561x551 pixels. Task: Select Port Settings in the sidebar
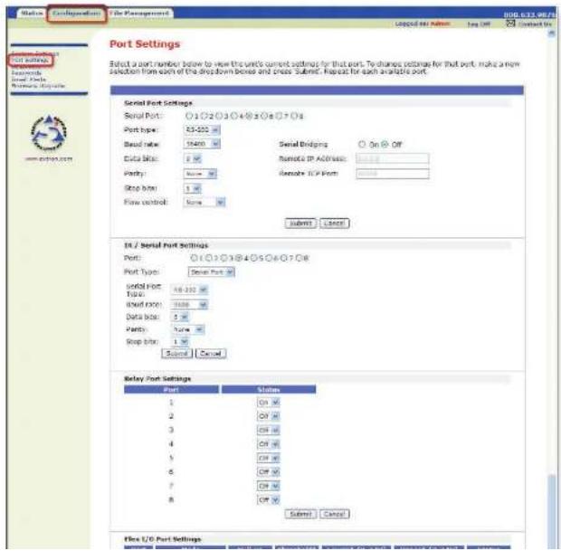coord(30,60)
